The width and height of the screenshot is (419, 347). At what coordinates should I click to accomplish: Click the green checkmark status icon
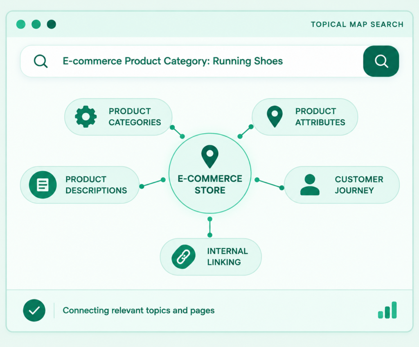pyautogui.click(x=34, y=311)
